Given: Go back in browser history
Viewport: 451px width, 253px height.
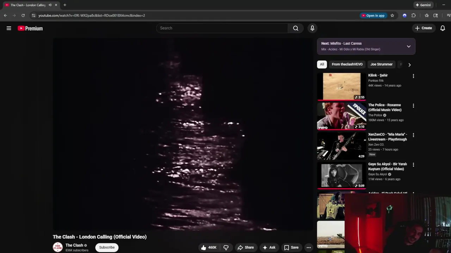Looking at the screenshot, I should coord(5,15).
